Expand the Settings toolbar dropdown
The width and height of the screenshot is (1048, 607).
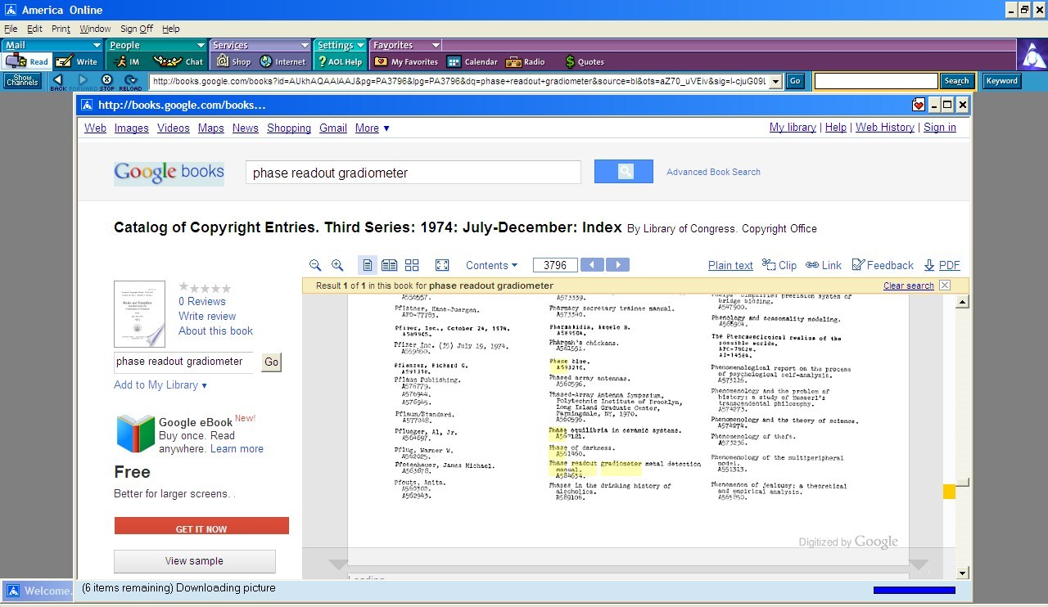[x=360, y=45]
